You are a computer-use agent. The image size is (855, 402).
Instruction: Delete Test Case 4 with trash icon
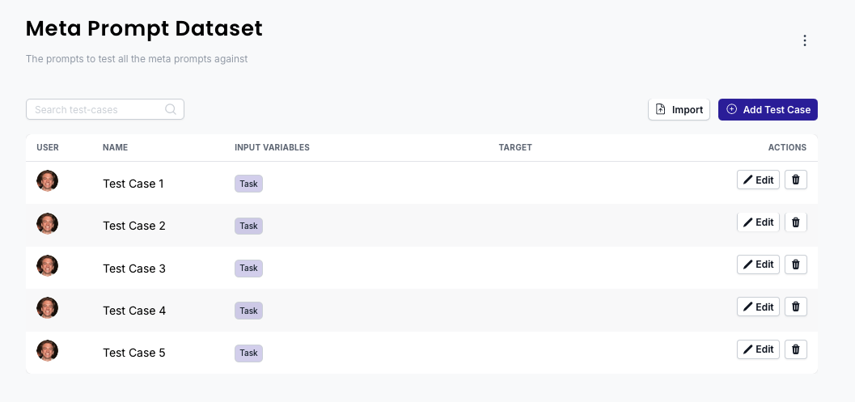[x=796, y=307]
